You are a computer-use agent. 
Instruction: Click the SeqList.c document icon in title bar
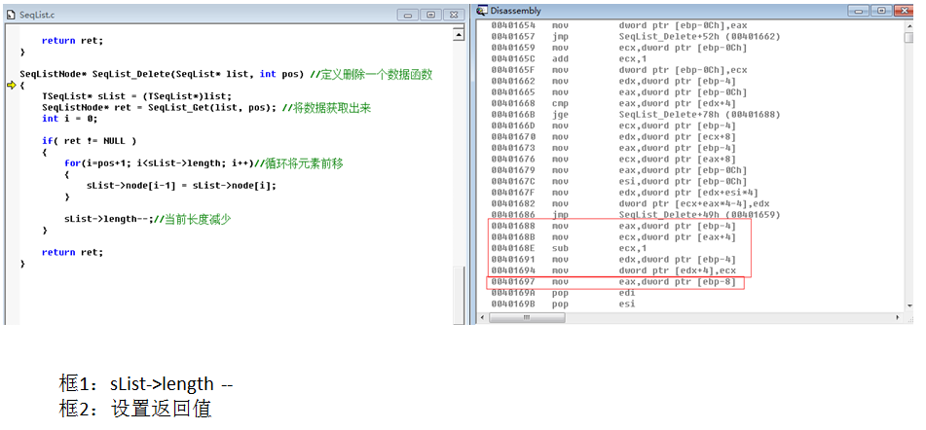(x=11, y=15)
